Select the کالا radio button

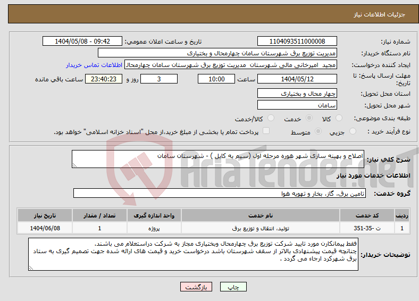pyautogui.click(x=339, y=118)
